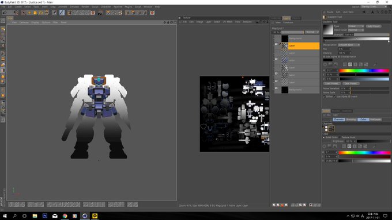Uncheck the Dither checkbox
392x220 pixels.
324,97
